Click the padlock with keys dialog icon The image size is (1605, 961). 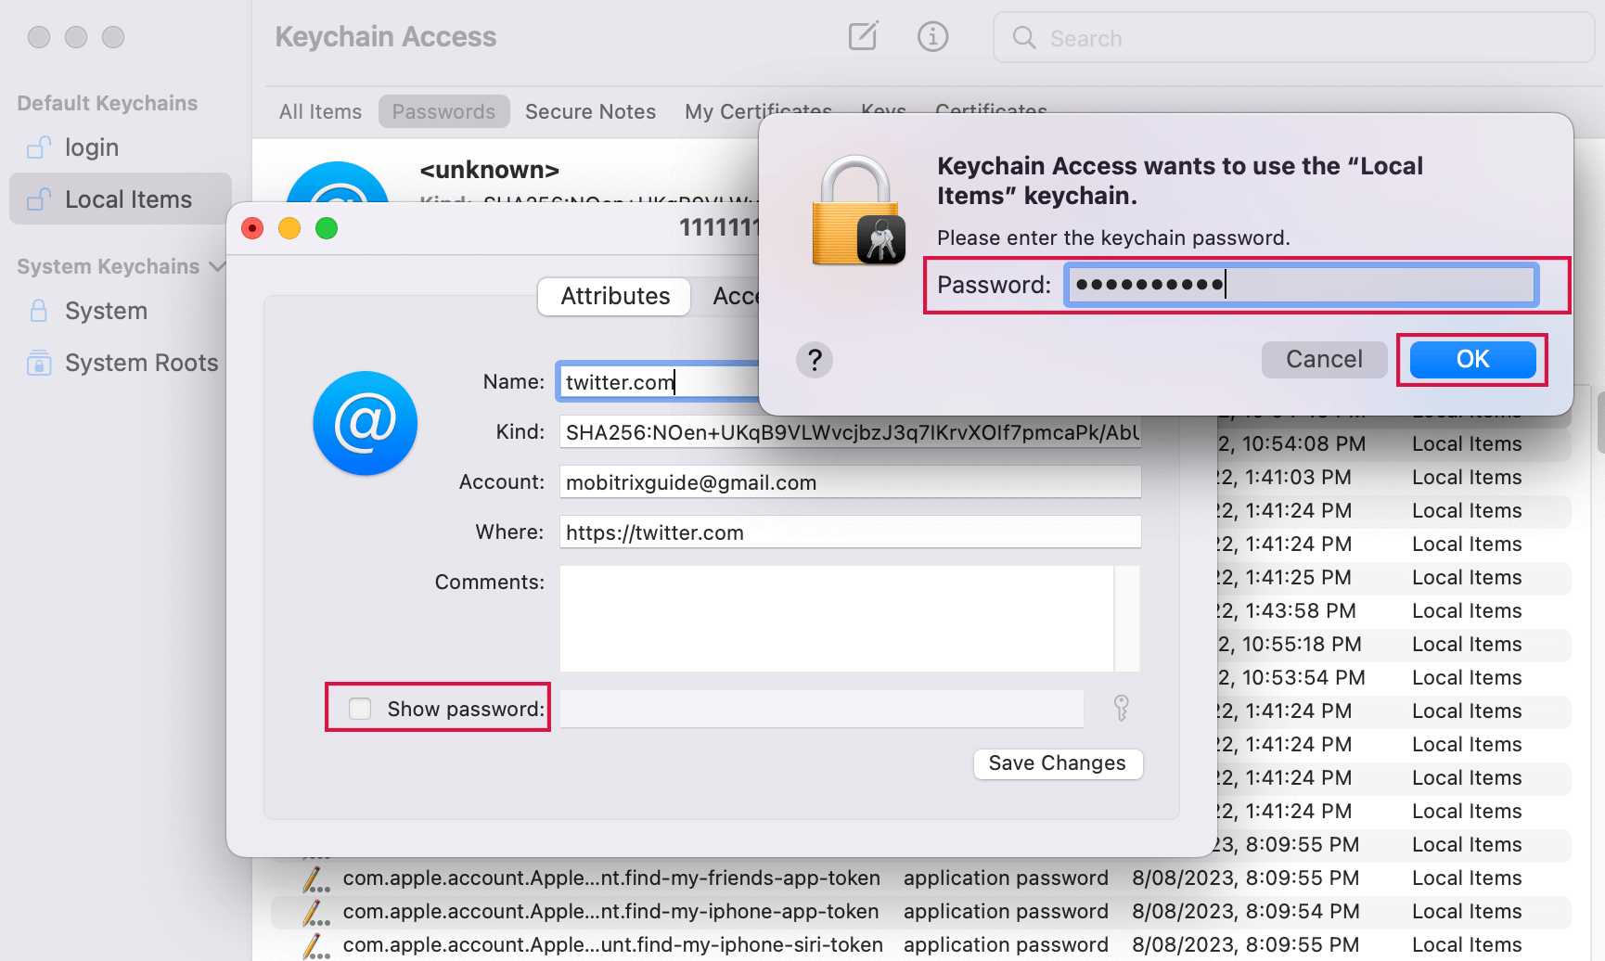858,211
